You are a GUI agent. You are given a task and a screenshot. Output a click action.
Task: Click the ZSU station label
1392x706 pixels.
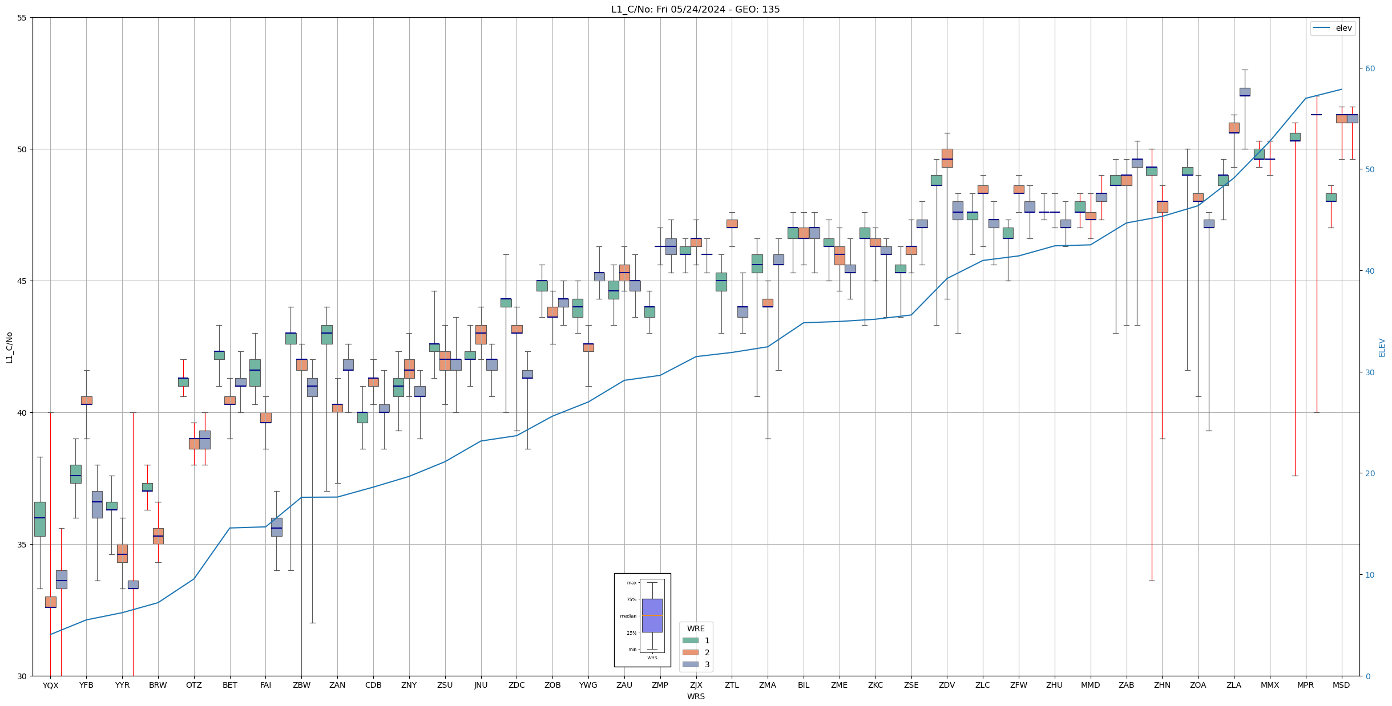[445, 685]
